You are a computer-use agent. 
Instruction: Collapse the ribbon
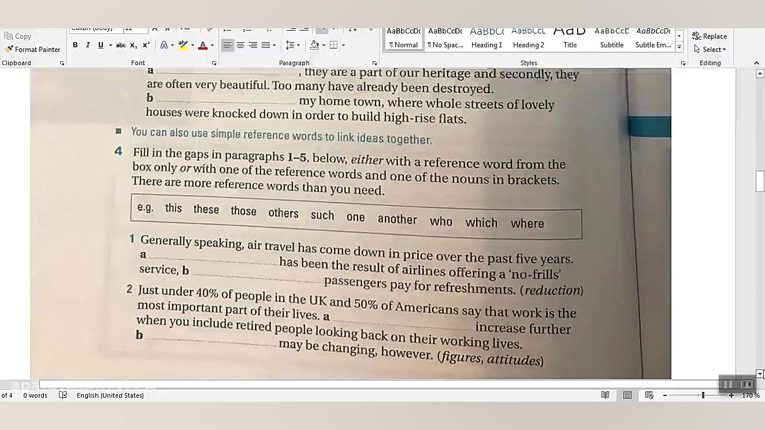pyautogui.click(x=756, y=63)
